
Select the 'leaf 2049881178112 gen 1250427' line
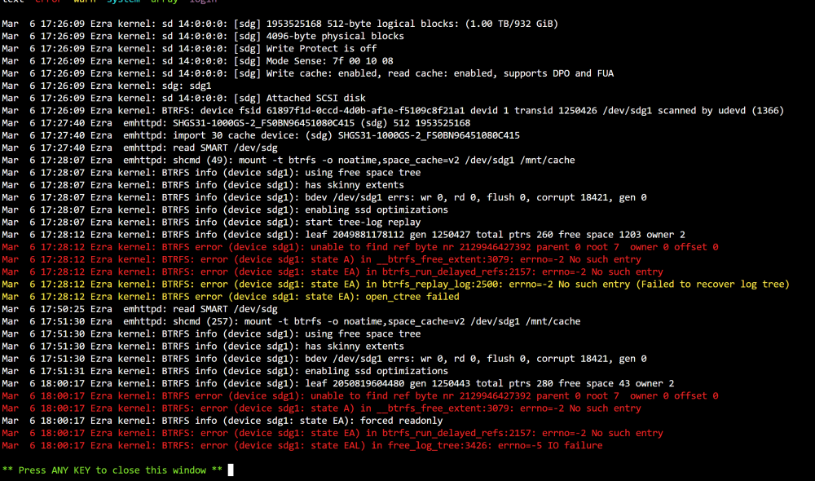coord(344,235)
